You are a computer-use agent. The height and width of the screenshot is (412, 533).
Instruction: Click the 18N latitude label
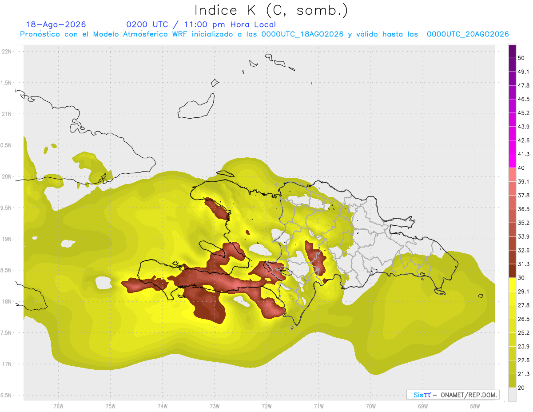tap(7, 302)
